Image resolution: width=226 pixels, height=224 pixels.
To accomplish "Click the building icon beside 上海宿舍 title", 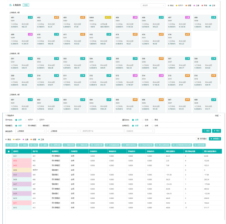I will pos(11,5).
